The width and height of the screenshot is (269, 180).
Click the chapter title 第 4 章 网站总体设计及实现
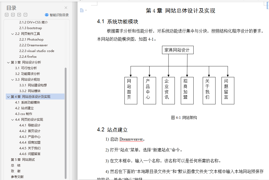(181, 11)
